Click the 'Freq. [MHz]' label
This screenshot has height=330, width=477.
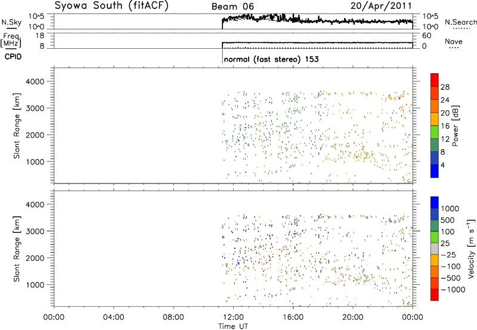11,40
